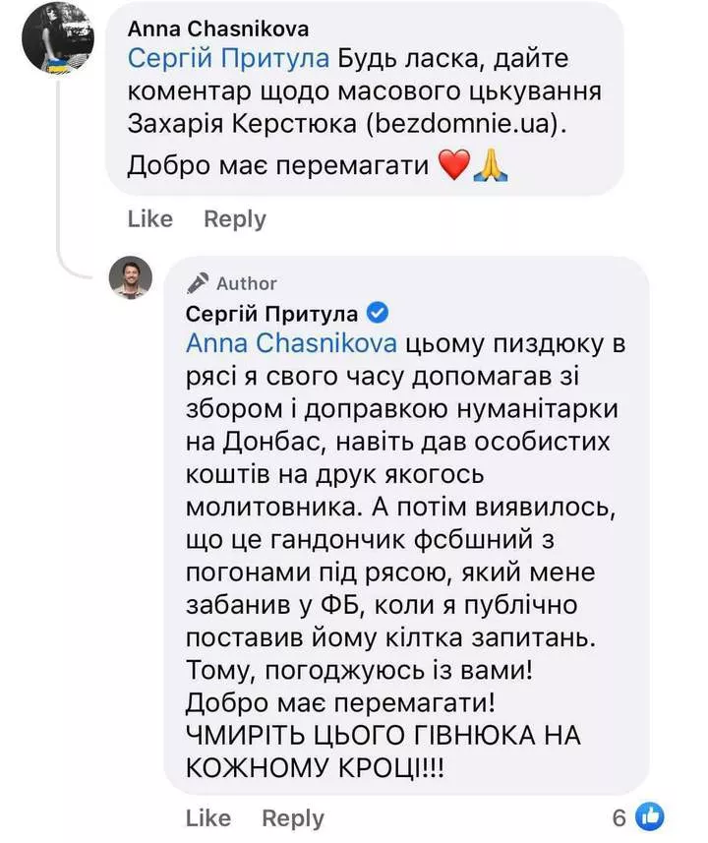Like Anna Chasnikova's comment
This screenshot has width=708, height=843.
click(149, 218)
